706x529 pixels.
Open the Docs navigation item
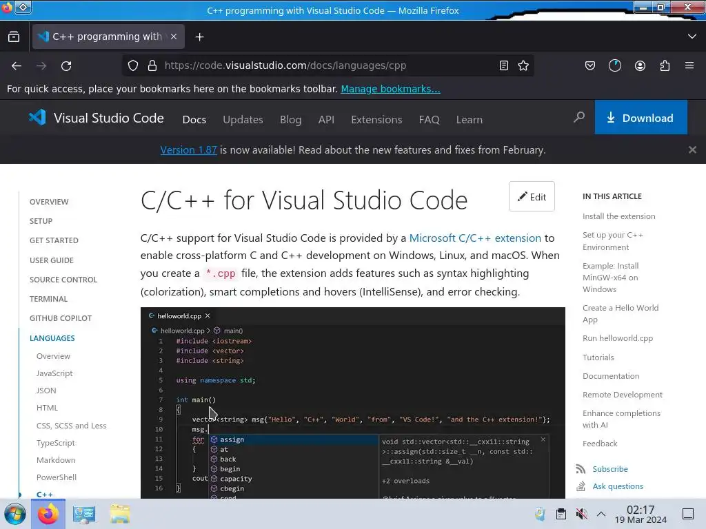point(194,120)
